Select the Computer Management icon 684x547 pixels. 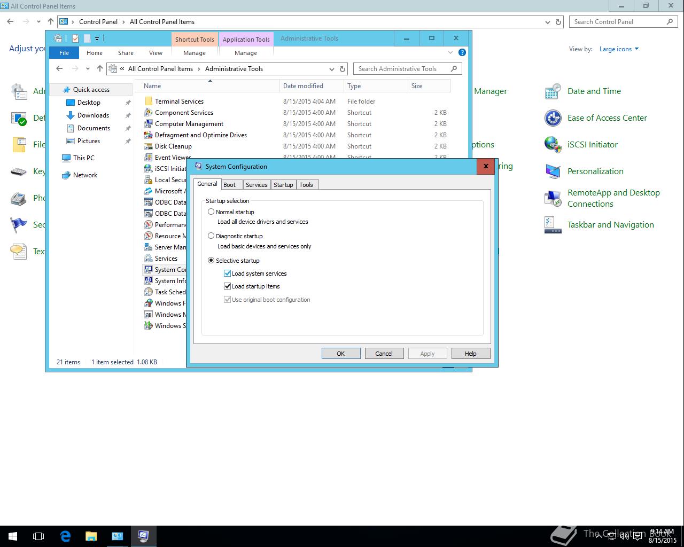click(x=149, y=124)
